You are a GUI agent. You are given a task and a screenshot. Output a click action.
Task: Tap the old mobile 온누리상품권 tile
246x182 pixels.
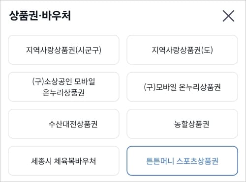coord(182,87)
